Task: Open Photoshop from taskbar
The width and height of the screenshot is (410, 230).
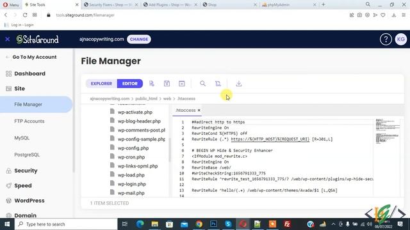Action: click(x=213, y=224)
